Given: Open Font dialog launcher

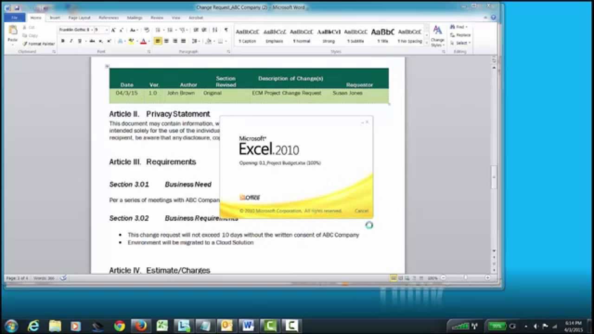Looking at the screenshot, I should pos(148,51).
